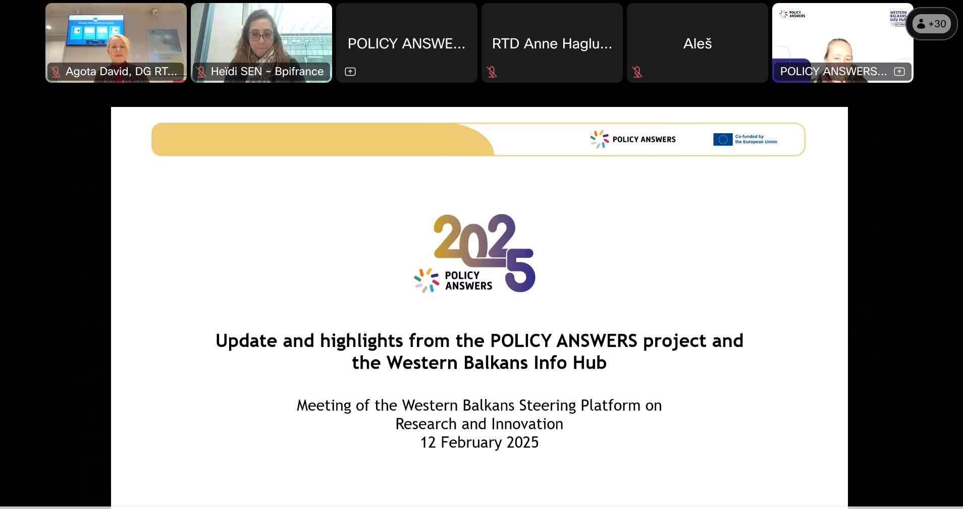
Task: Click share icon on POLICY ANSWERS... presenter tile
Action: 899,72
